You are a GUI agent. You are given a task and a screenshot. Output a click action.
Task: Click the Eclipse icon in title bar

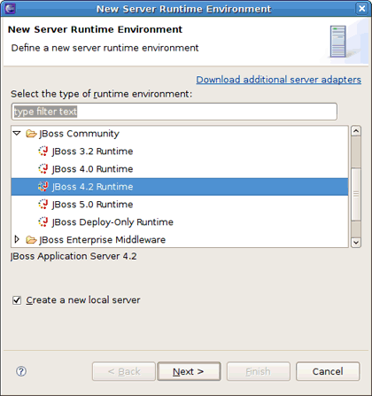[10, 9]
